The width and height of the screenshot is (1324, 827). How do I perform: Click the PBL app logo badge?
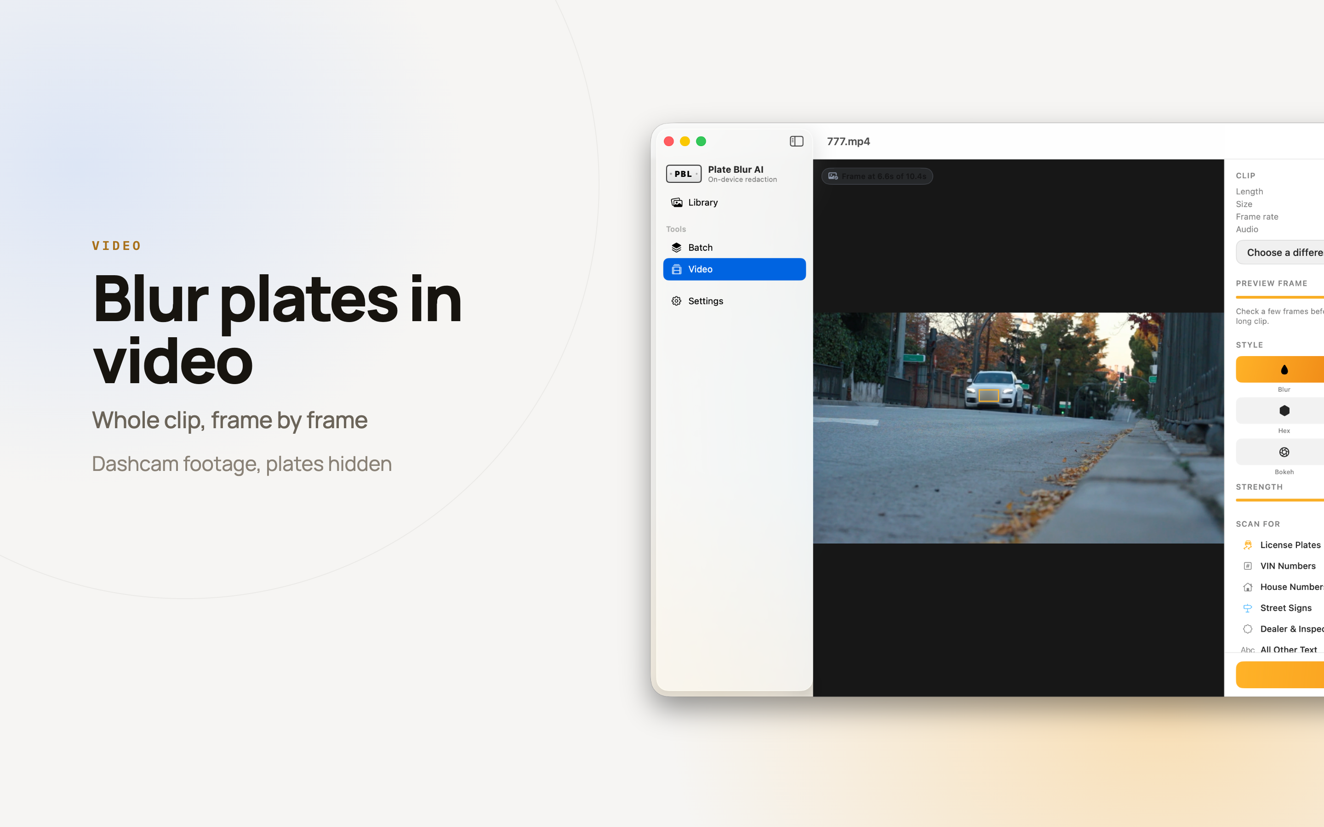pyautogui.click(x=683, y=174)
